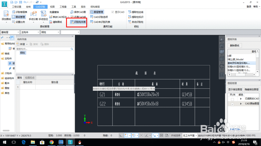Click the search magnifier in 构件列表 panel
This screenshot has height=146, width=261.
click(x=72, y=49)
